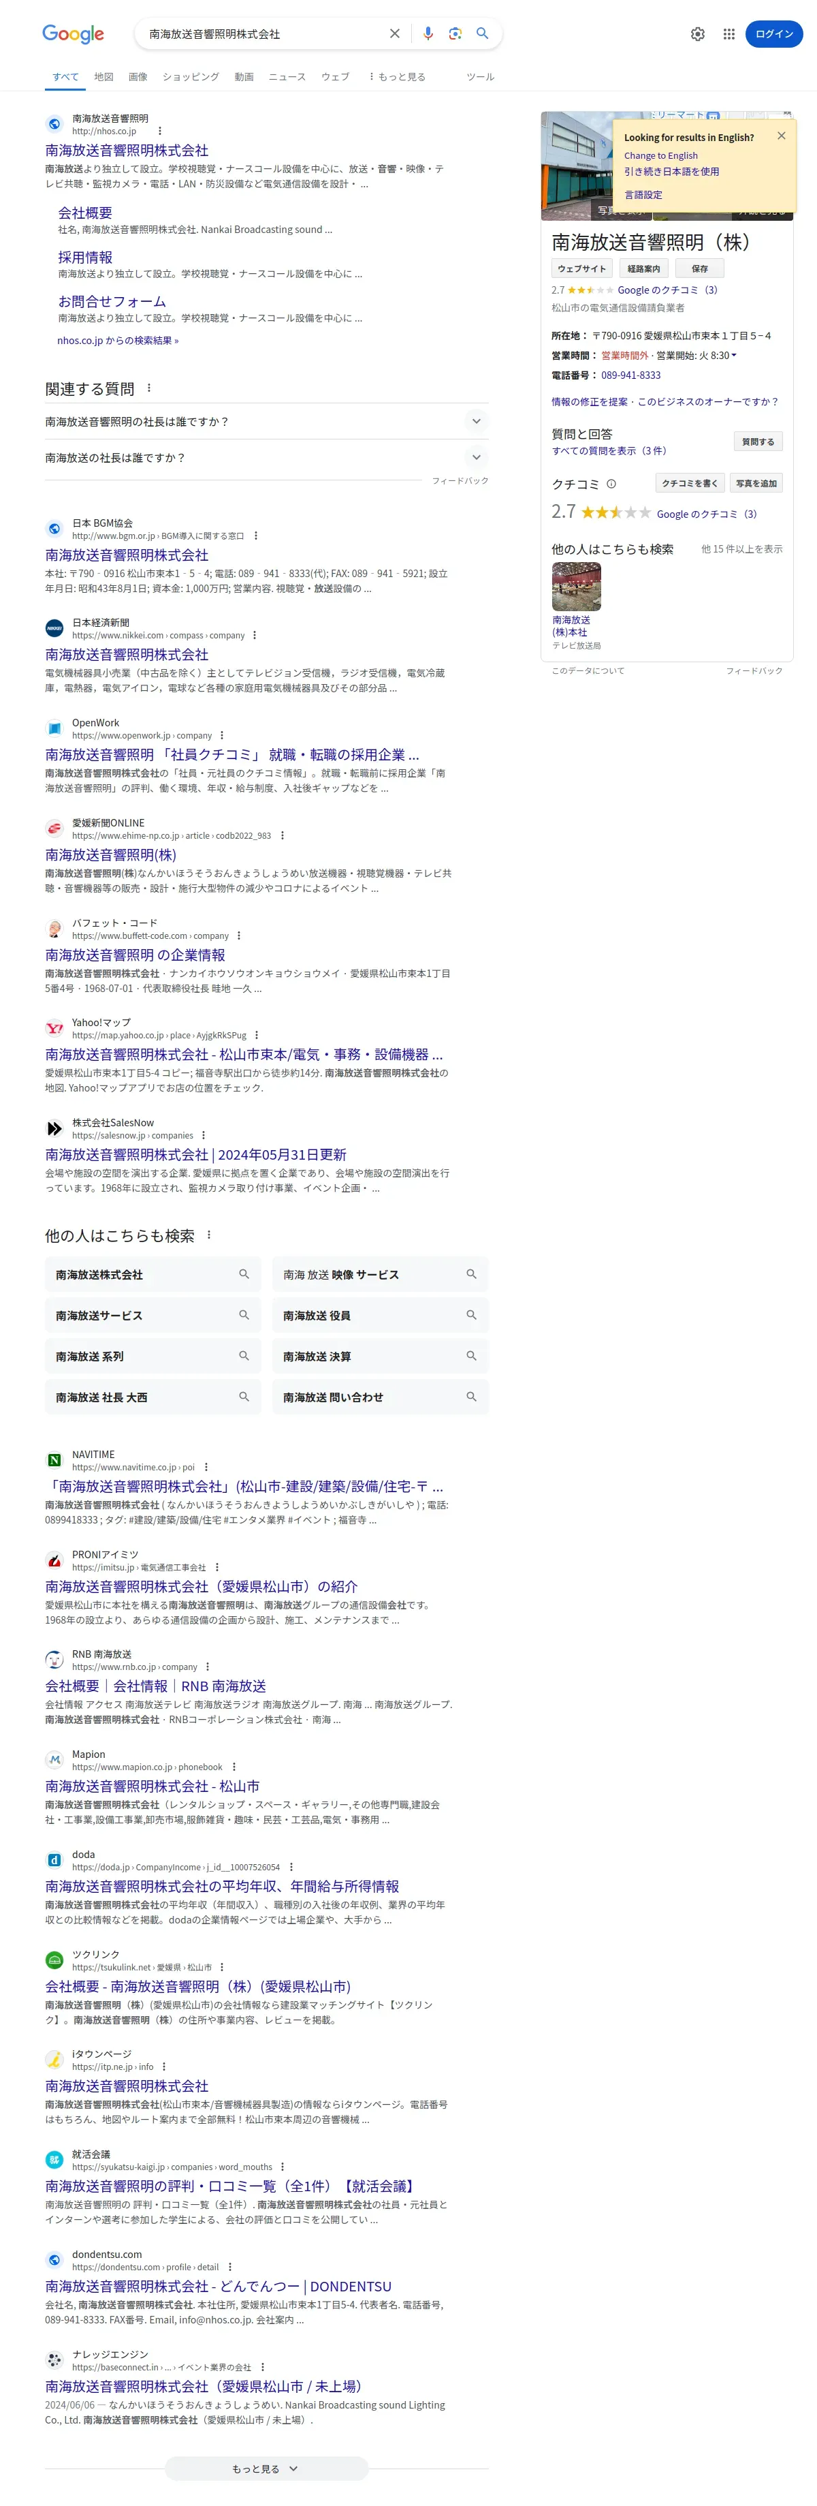Viewport: 817px width, 2506px height.
Task: Open options dots for ナレッジエンジン result
Action: tap(263, 2367)
